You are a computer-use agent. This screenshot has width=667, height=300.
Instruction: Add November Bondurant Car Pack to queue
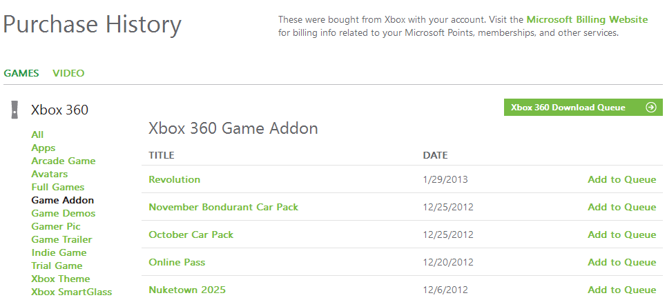[x=621, y=207]
